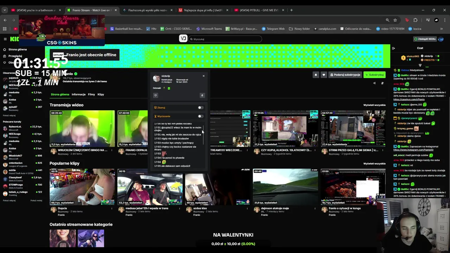This screenshot has height=253, width=450.
Task: Open options menu for WRUCIŁEM (ZMĘCZONY) BINGO video
Action: tap(112, 150)
